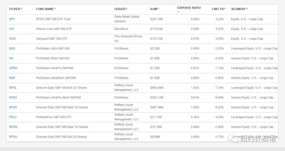Visit the PPLC ticker link

pos(13,117)
